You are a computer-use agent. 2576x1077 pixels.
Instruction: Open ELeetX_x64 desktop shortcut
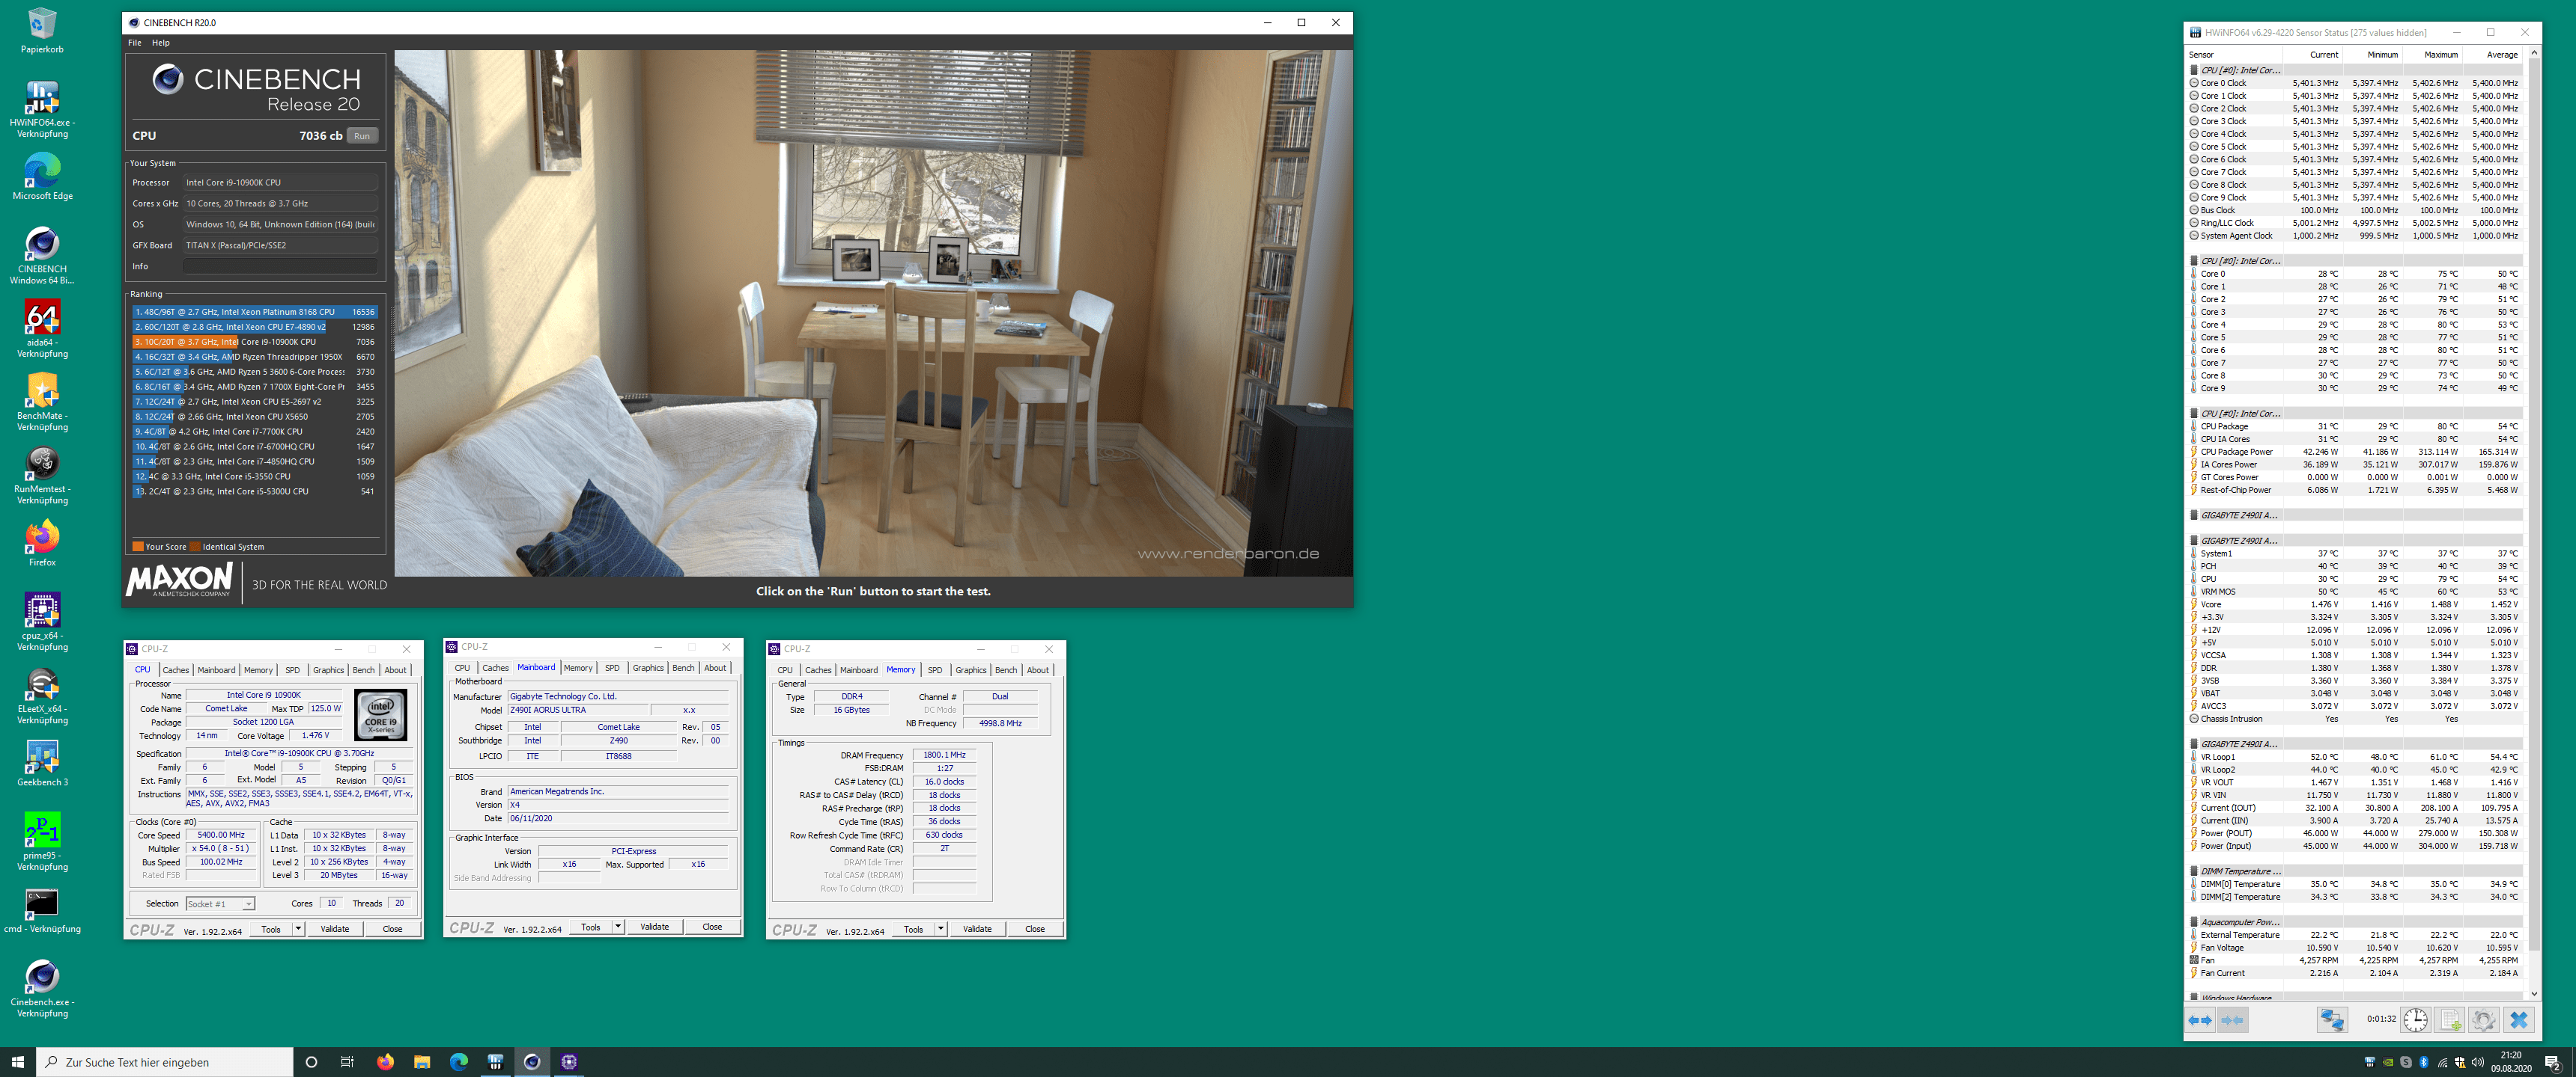click(x=42, y=696)
